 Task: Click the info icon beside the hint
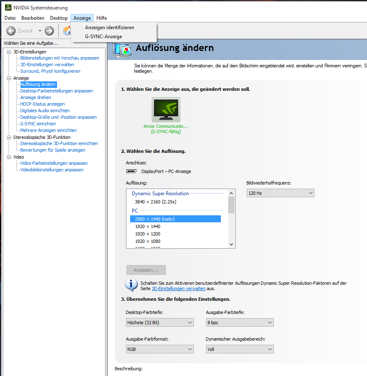[131, 285]
